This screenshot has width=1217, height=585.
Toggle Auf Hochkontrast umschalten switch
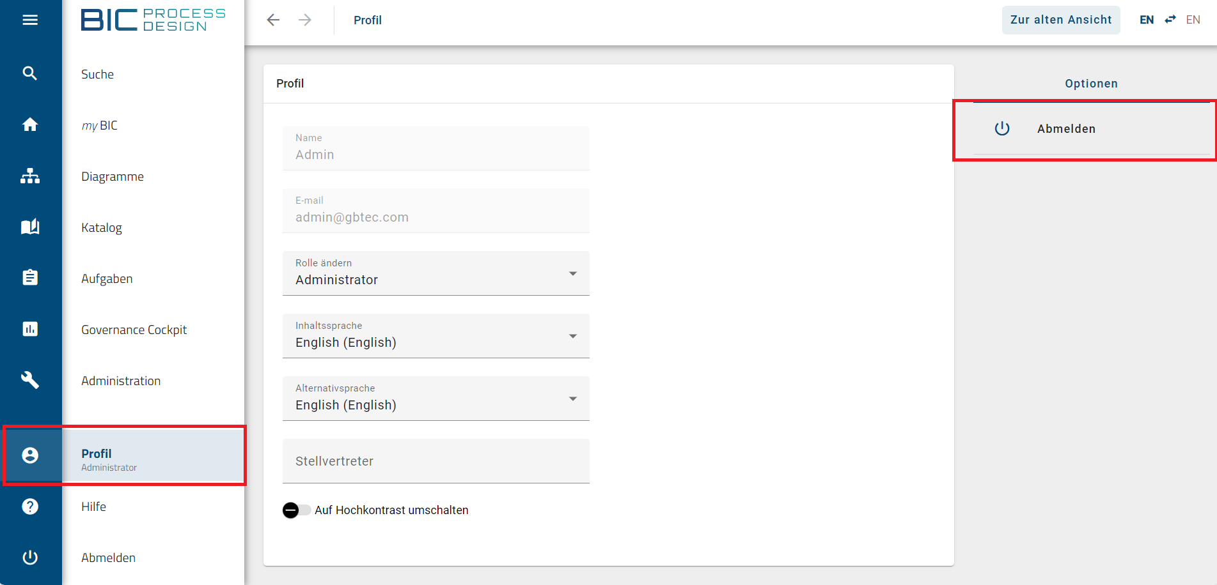(x=296, y=510)
